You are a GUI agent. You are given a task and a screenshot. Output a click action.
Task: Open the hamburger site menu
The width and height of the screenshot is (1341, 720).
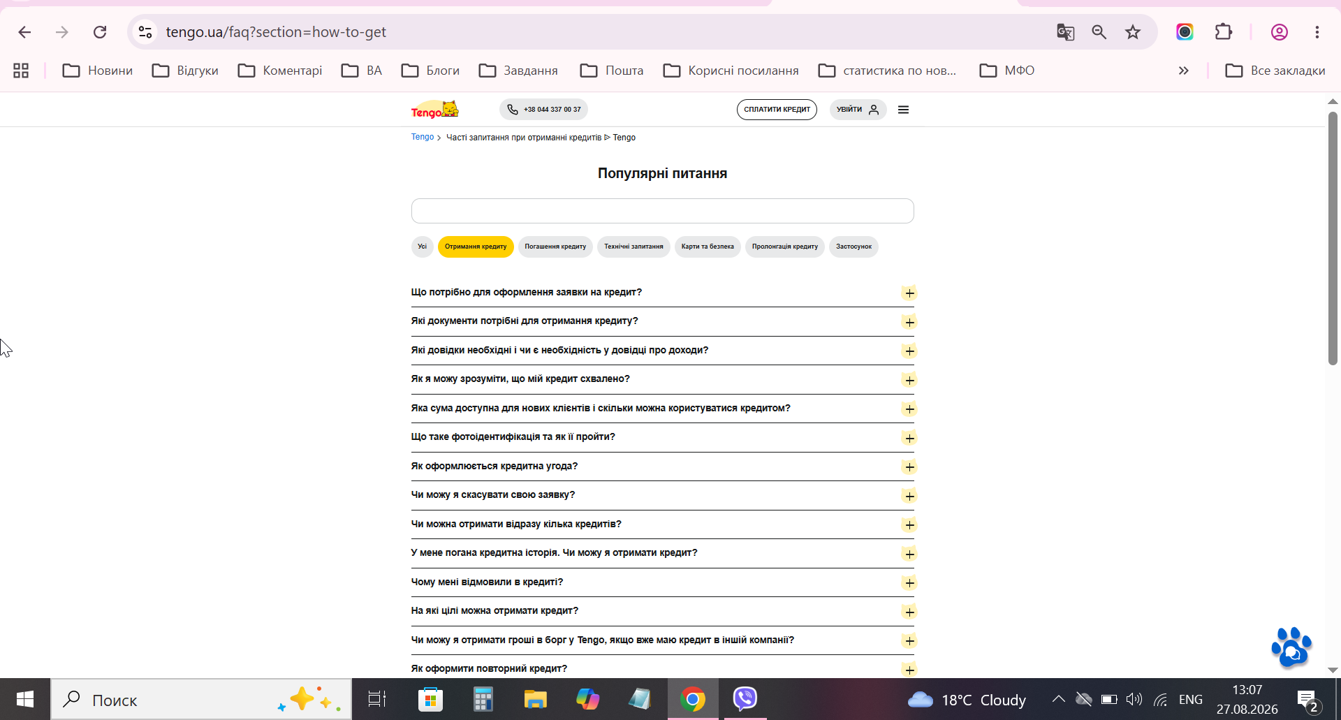[903, 110]
